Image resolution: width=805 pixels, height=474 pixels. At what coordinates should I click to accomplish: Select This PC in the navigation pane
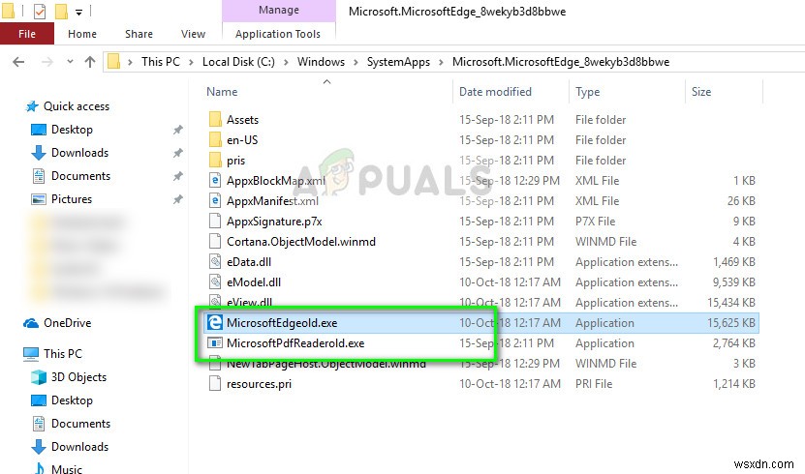63,354
